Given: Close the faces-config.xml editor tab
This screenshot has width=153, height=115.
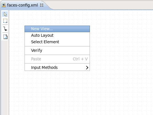Looking at the screenshot, I should [x=42, y=5].
